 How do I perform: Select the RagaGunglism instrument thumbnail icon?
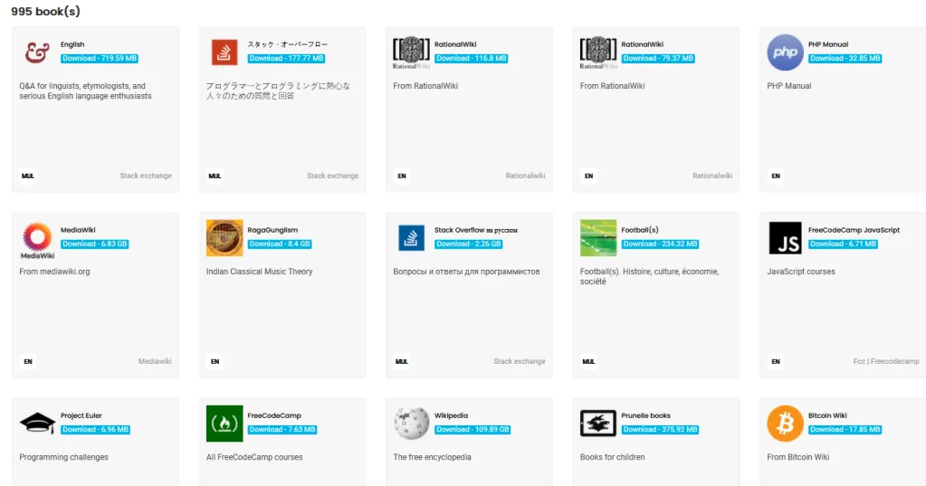coord(224,238)
